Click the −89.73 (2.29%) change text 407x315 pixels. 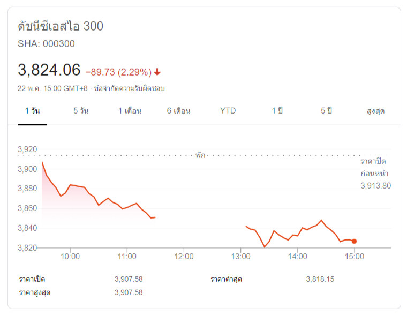(x=118, y=72)
